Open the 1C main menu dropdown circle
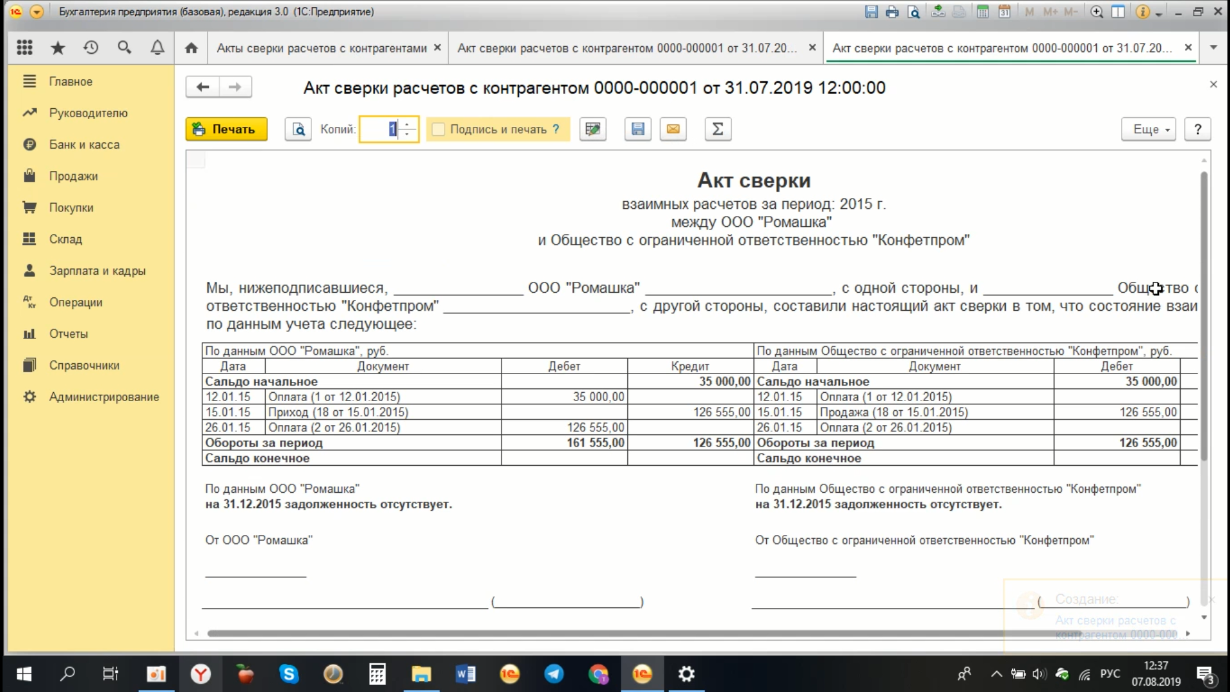1230x692 pixels. [x=37, y=12]
